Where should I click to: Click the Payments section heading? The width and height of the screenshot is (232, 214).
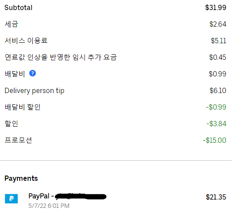click(x=21, y=178)
